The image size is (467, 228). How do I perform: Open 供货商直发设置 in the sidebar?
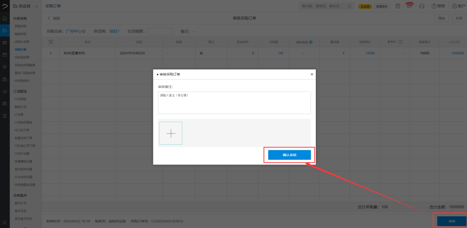click(25, 185)
